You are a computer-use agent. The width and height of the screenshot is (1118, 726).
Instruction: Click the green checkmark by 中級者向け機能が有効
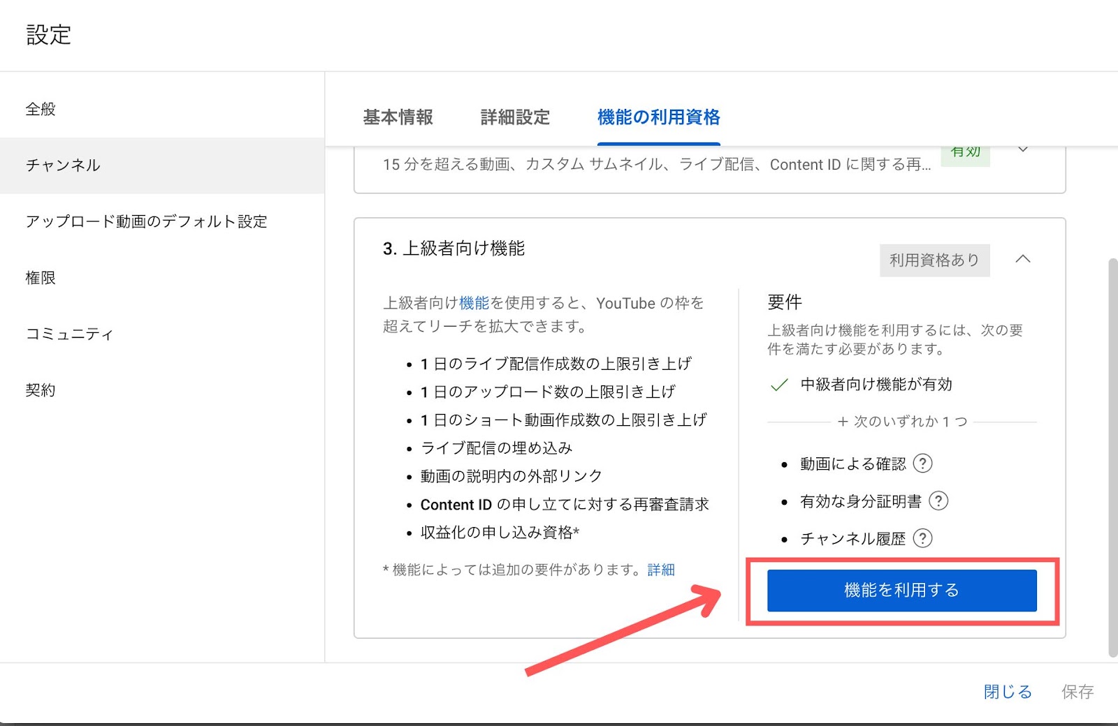778,385
